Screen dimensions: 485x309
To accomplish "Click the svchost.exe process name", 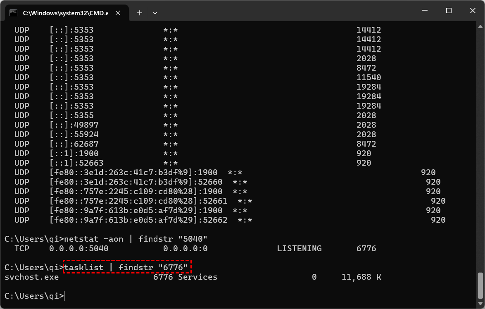I will point(31,277).
